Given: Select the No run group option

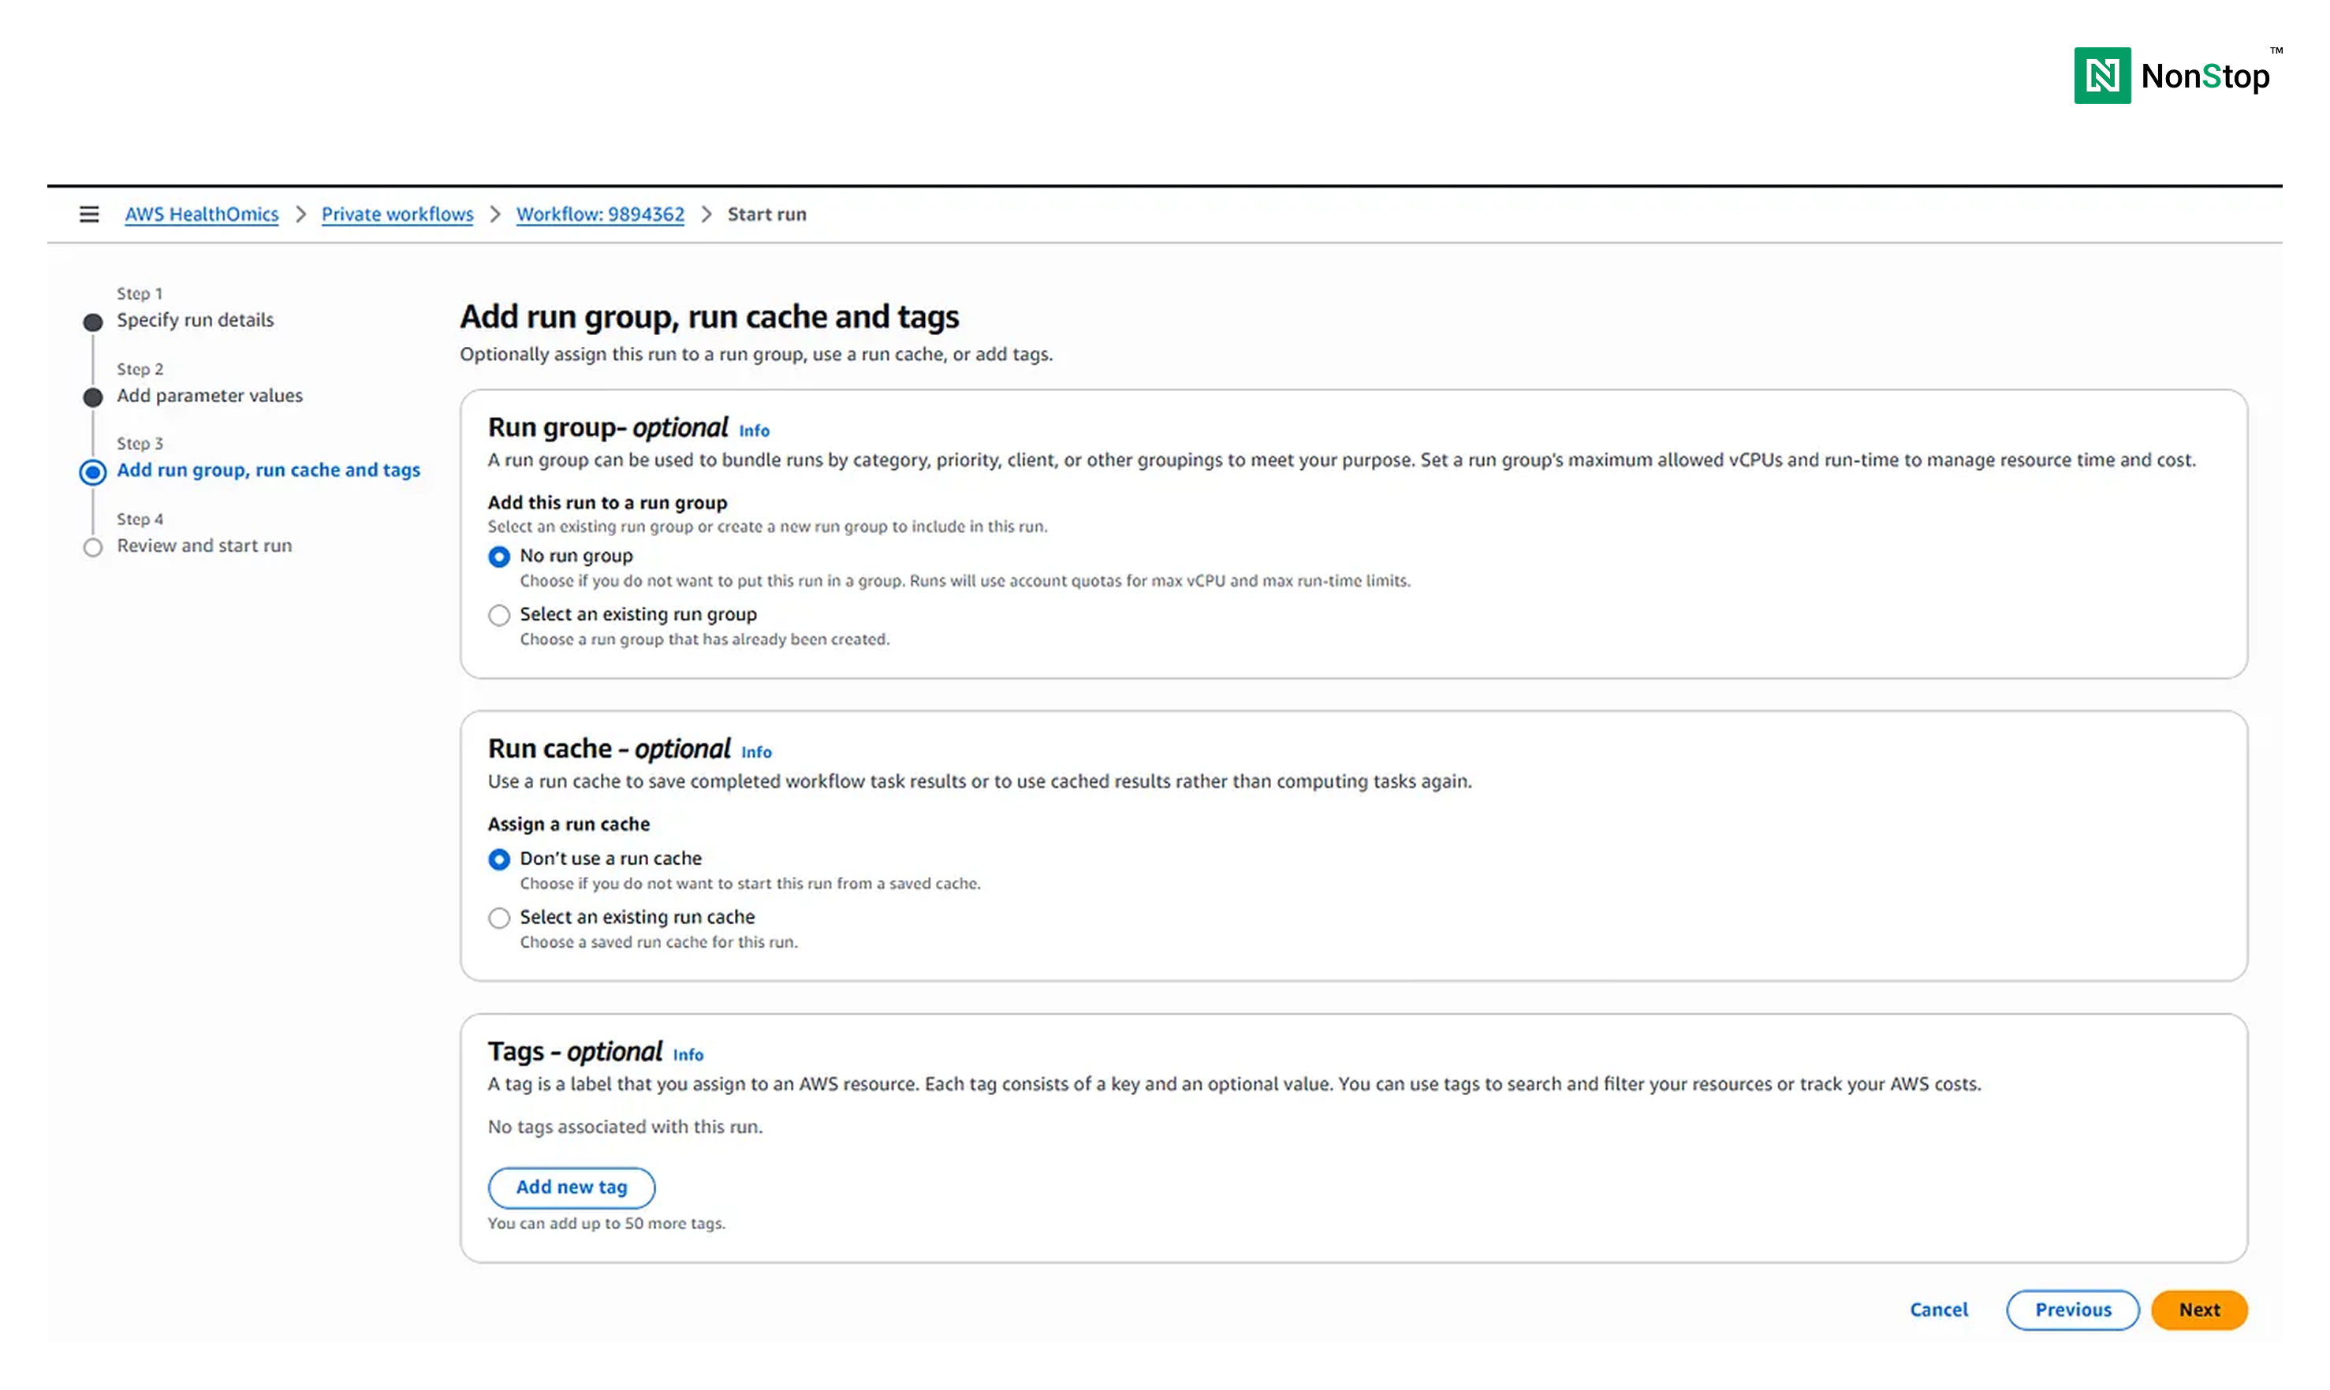Looking at the screenshot, I should tap(499, 557).
